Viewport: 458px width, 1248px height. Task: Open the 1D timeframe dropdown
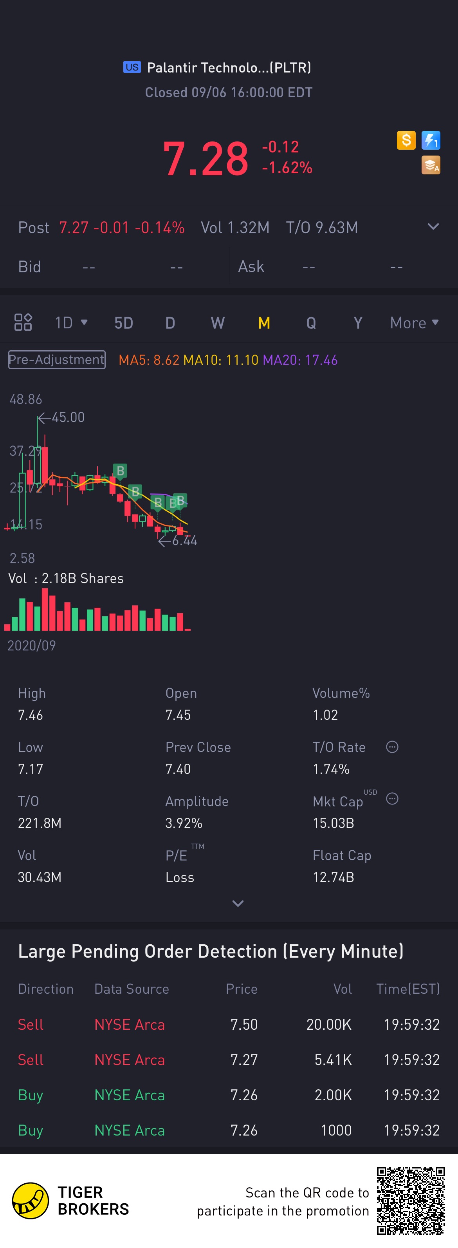[71, 322]
